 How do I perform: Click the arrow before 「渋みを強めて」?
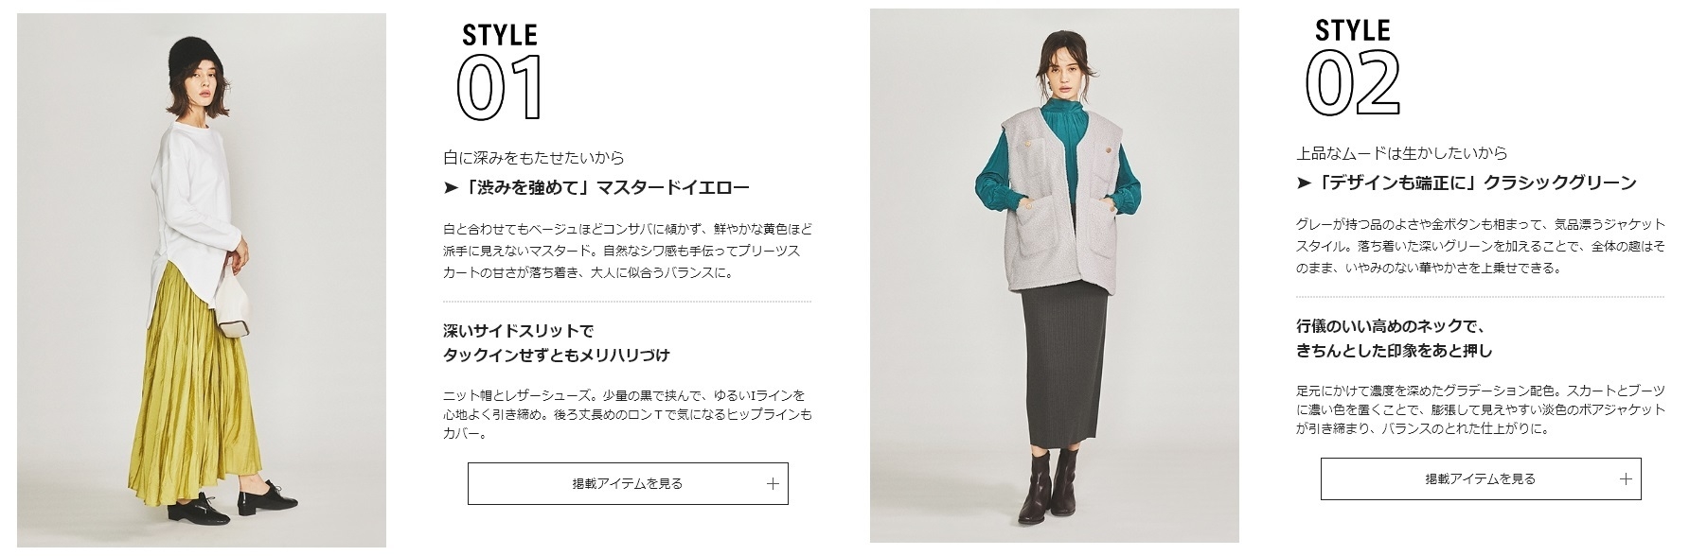click(x=451, y=187)
